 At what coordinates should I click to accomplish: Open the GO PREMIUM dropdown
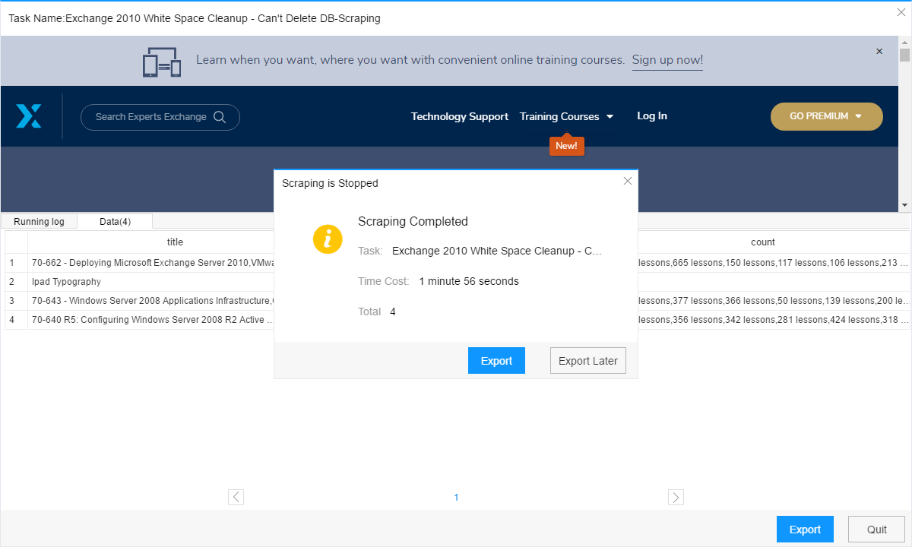(827, 116)
